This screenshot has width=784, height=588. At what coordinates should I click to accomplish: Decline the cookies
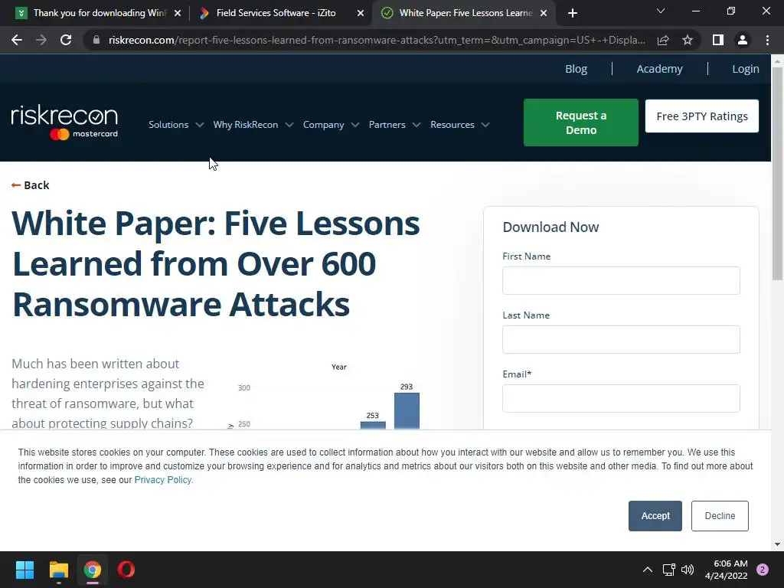pos(720,516)
